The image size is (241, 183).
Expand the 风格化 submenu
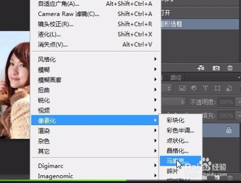coord(95,59)
